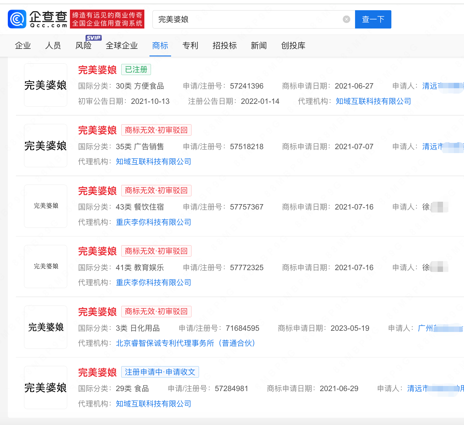
Task: Open the 招投标 tab
Action: tap(225, 46)
